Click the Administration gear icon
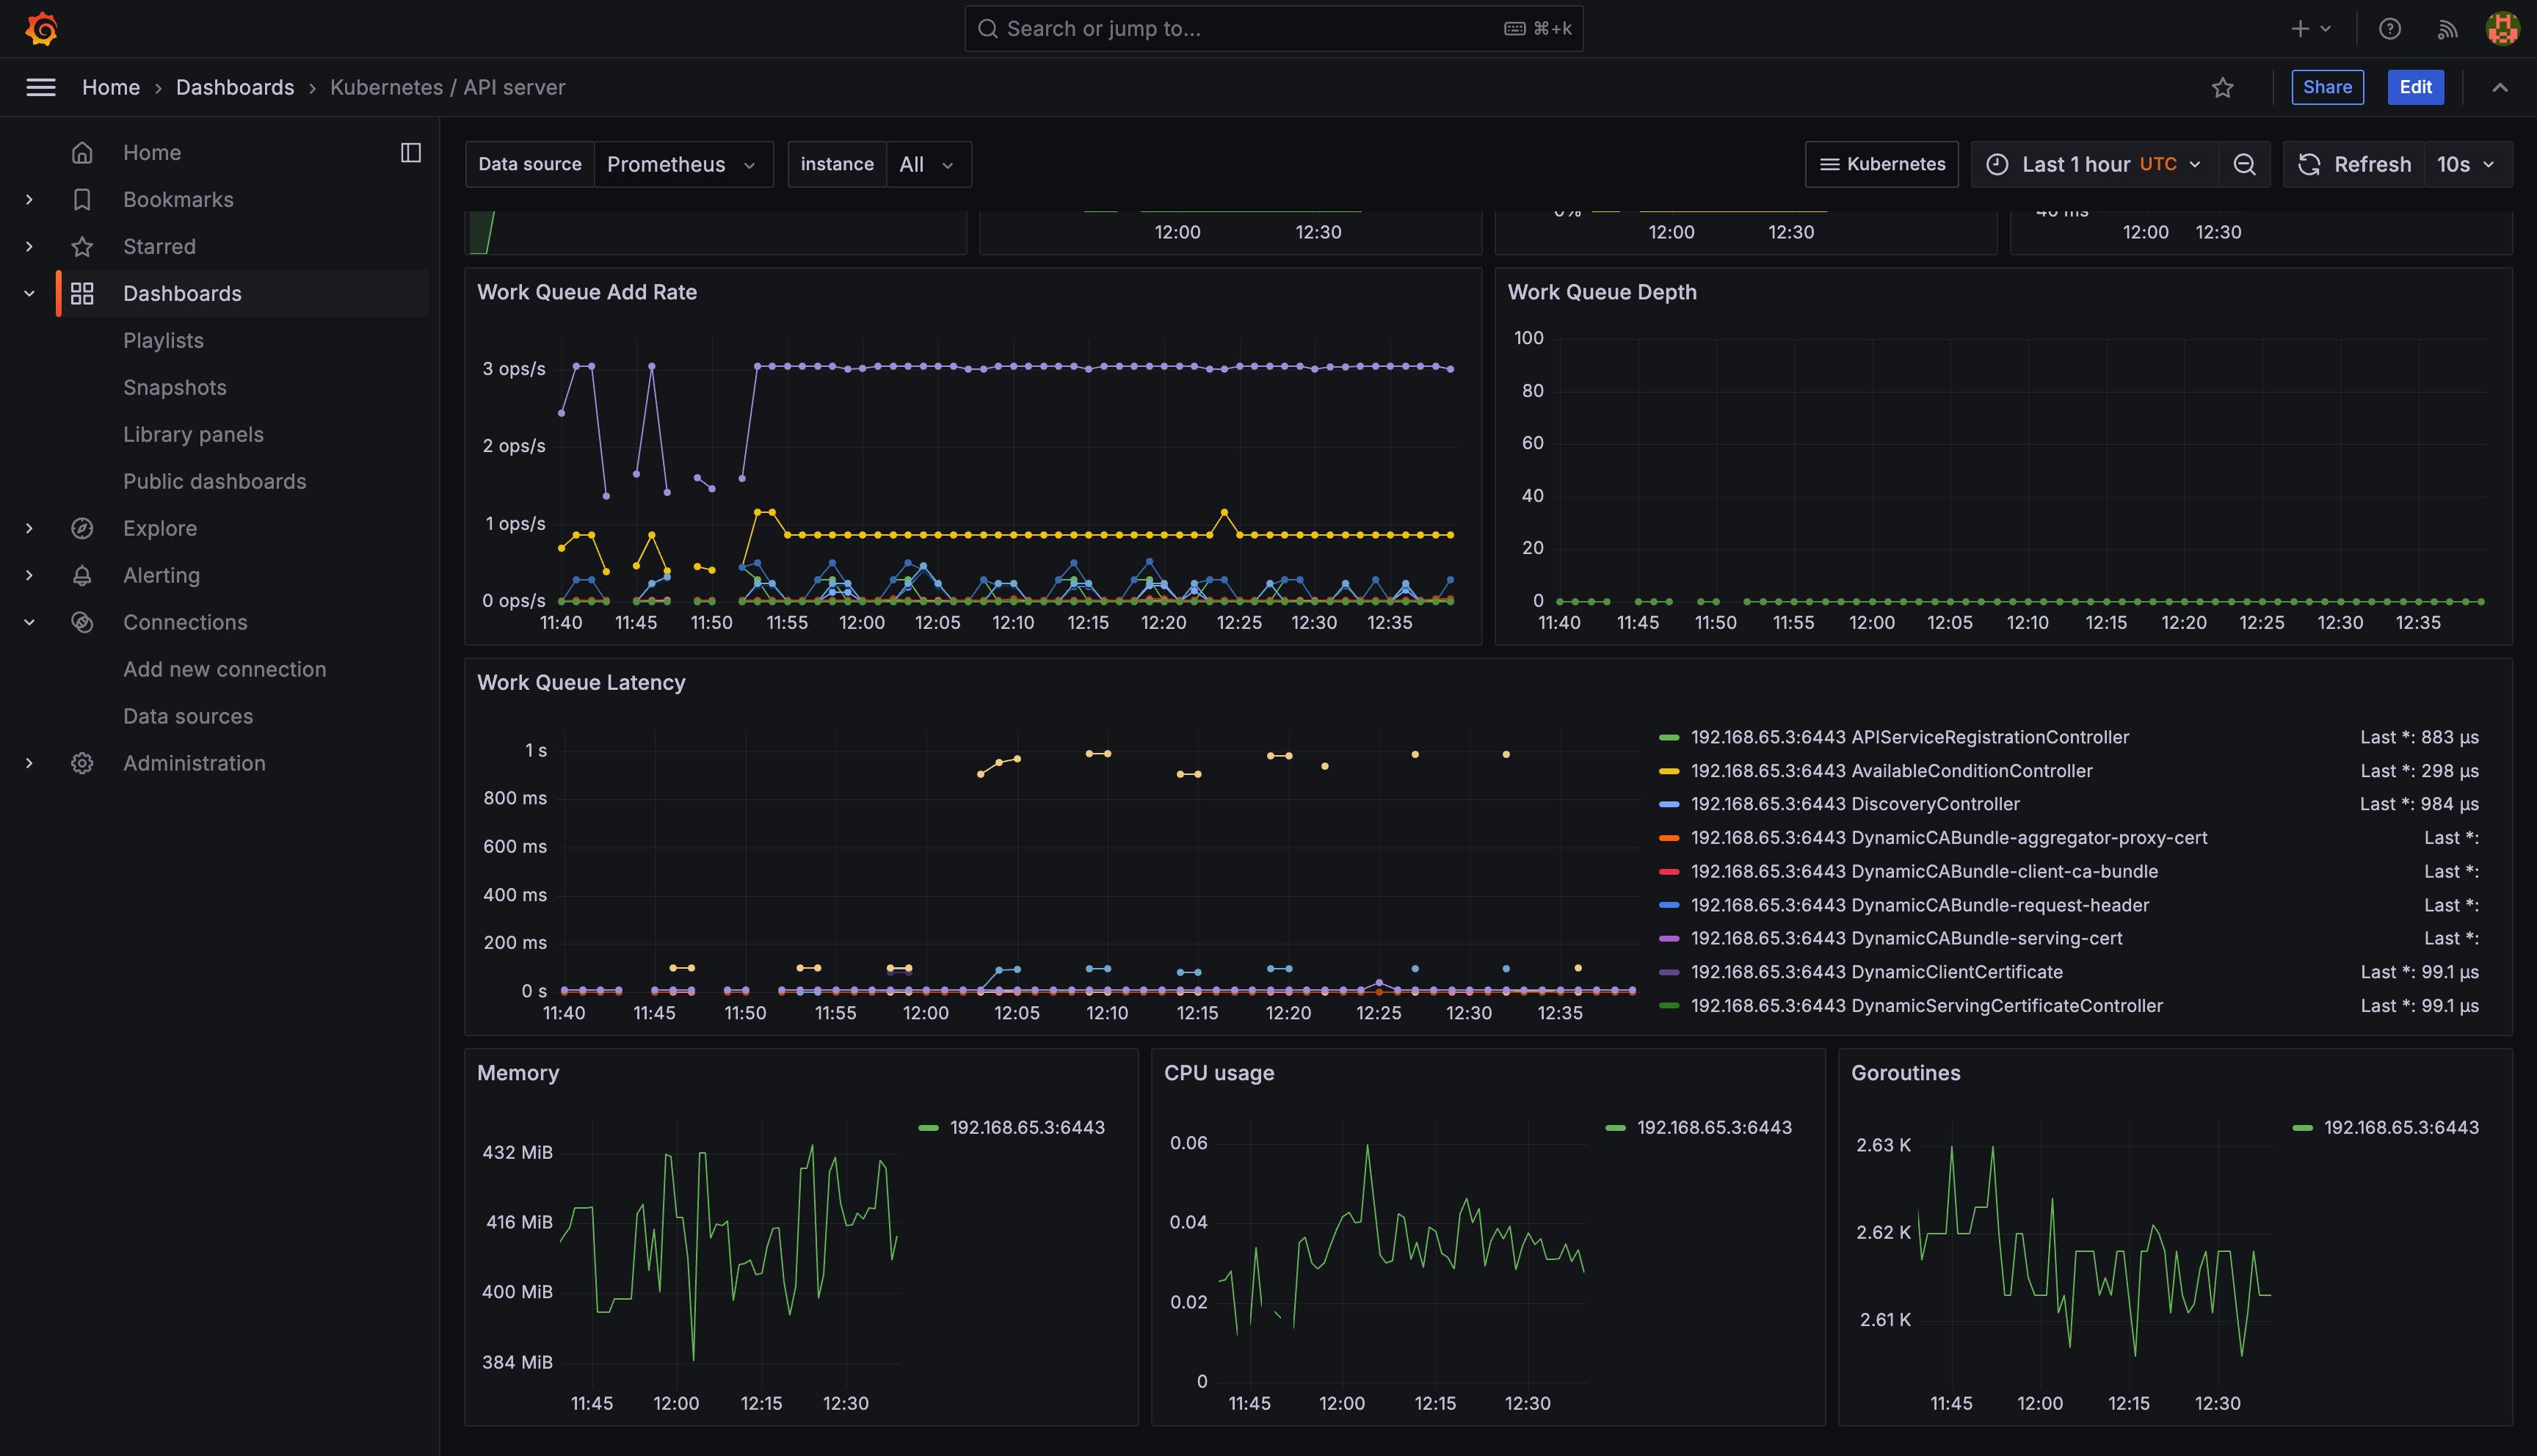 [x=82, y=763]
